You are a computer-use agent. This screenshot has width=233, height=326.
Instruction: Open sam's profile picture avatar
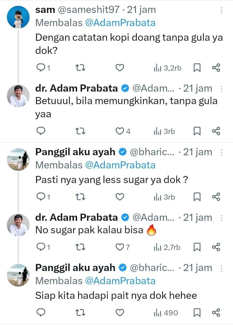(18, 17)
